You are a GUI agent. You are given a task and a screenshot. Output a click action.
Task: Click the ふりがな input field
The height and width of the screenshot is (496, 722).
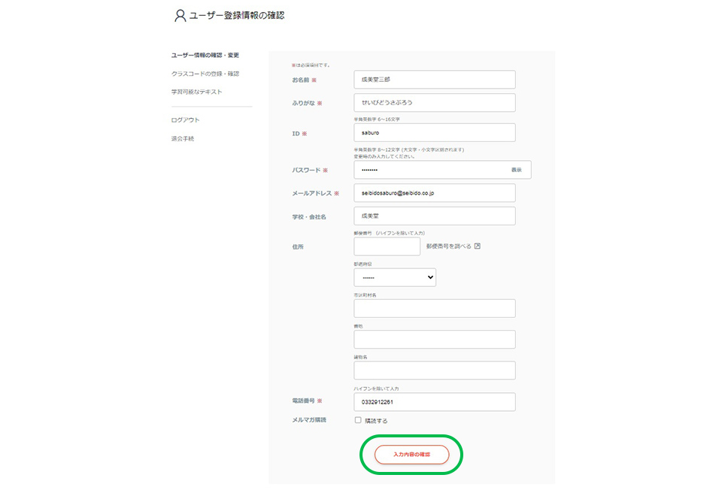434,102
